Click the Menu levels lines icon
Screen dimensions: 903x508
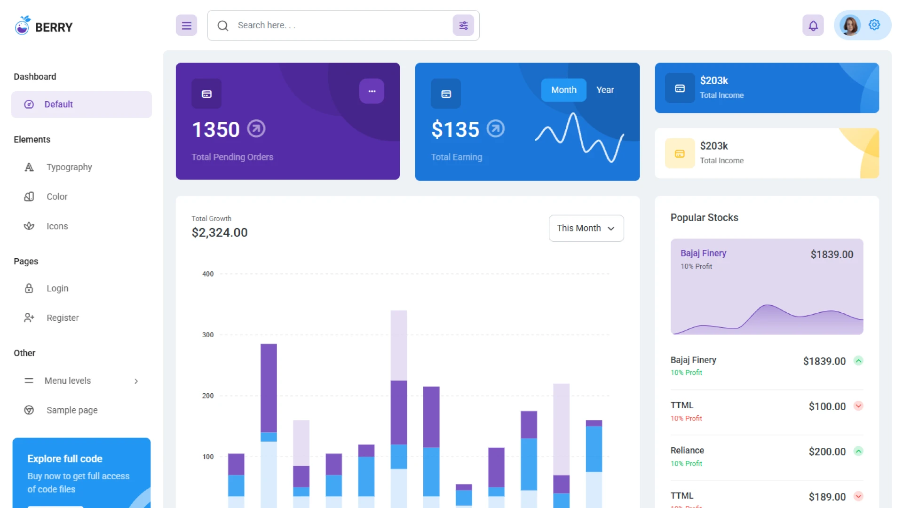(x=29, y=381)
